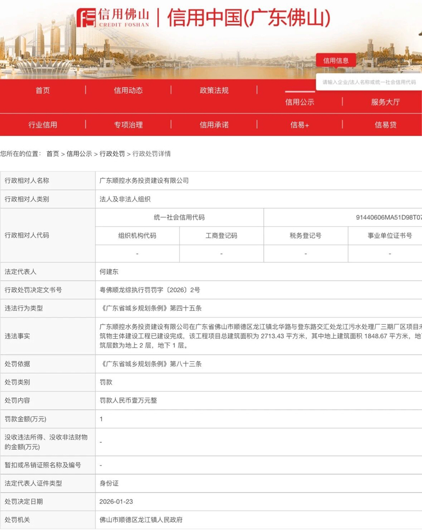Viewport: 422px width, 531px height.
Task: Click the 违法行为类型 row label
Action: [x=24, y=308]
